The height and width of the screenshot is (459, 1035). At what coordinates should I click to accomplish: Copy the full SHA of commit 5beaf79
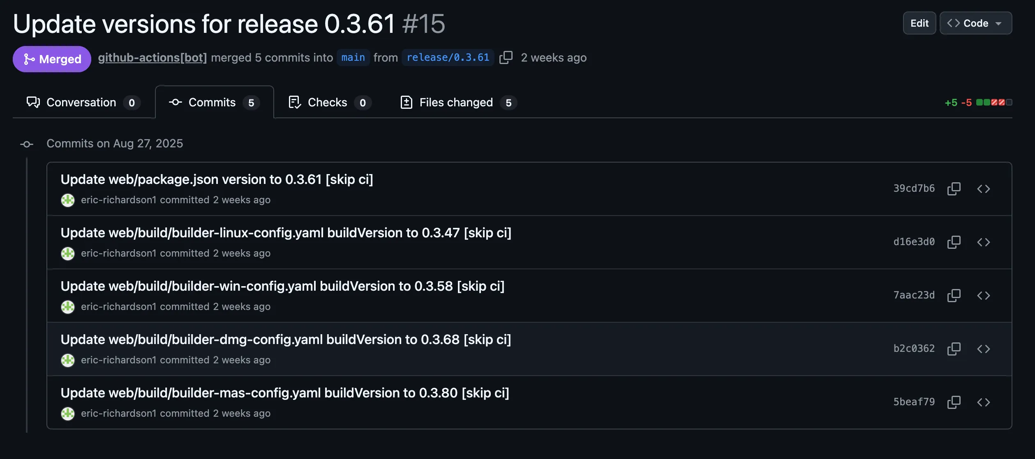pyautogui.click(x=954, y=402)
